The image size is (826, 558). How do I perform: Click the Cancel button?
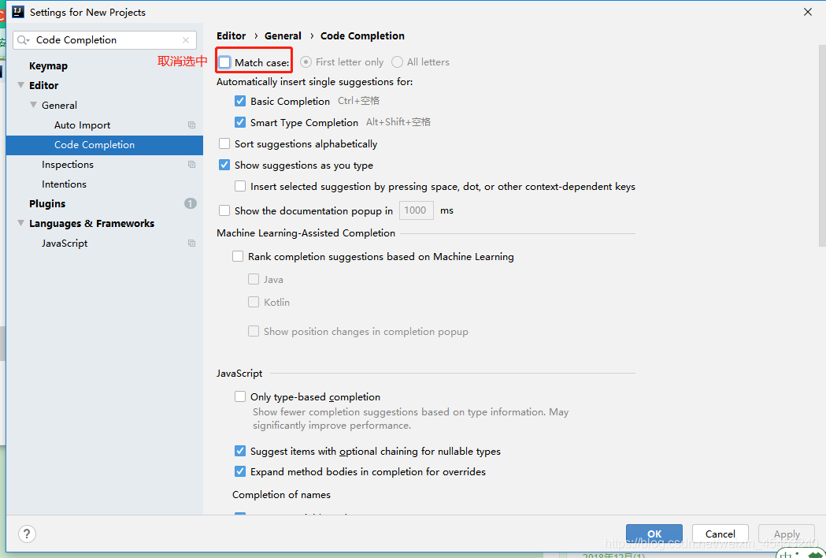point(720,534)
